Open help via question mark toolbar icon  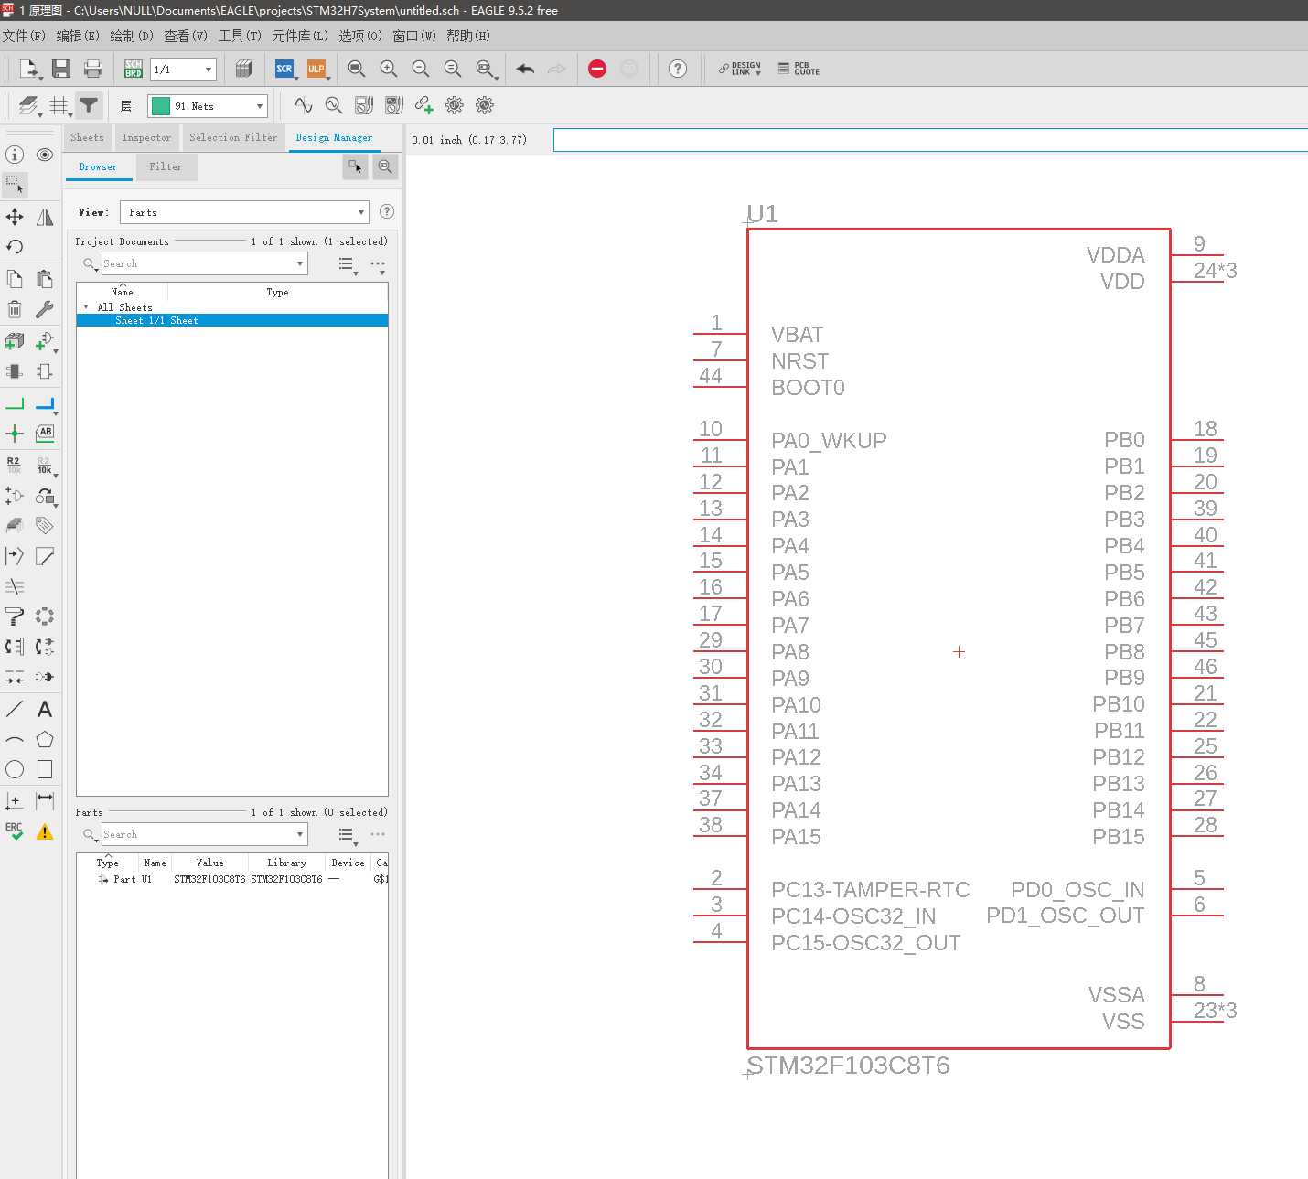pyautogui.click(x=678, y=69)
